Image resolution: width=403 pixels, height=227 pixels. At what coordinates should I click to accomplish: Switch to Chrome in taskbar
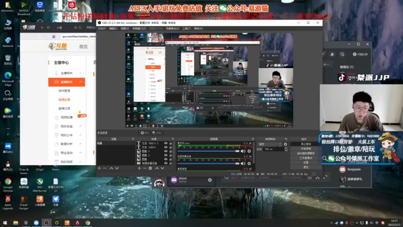coord(88,222)
